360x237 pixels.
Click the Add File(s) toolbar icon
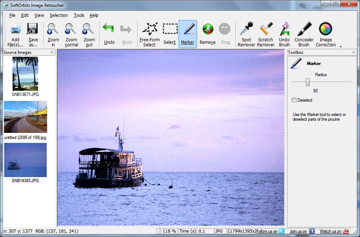pos(15,29)
